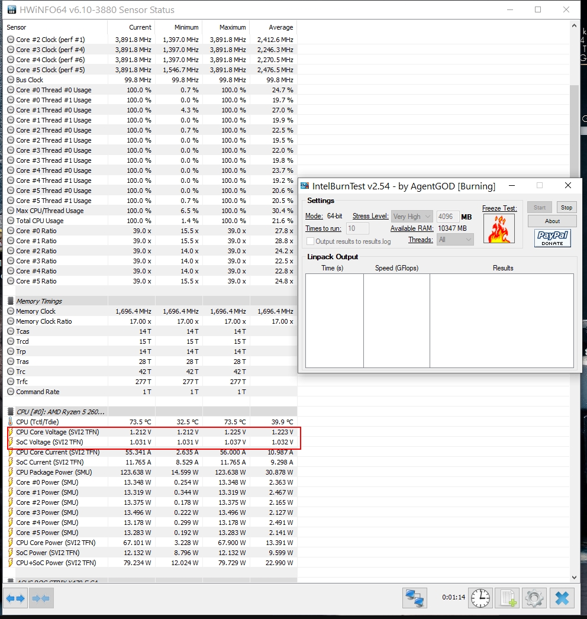Viewport: 587px width, 619px height.
Task: Click the IntelBurnTest flame Freeze Test image
Action: (x=499, y=229)
